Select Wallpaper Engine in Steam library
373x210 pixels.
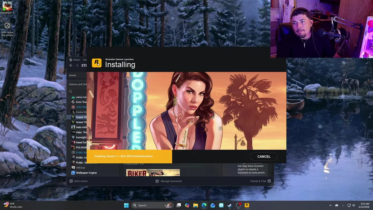pyautogui.click(x=84, y=173)
